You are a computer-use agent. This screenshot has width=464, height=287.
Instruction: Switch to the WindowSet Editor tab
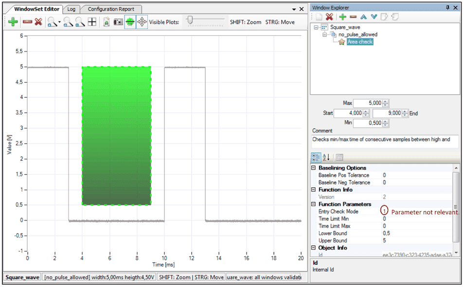click(36, 9)
